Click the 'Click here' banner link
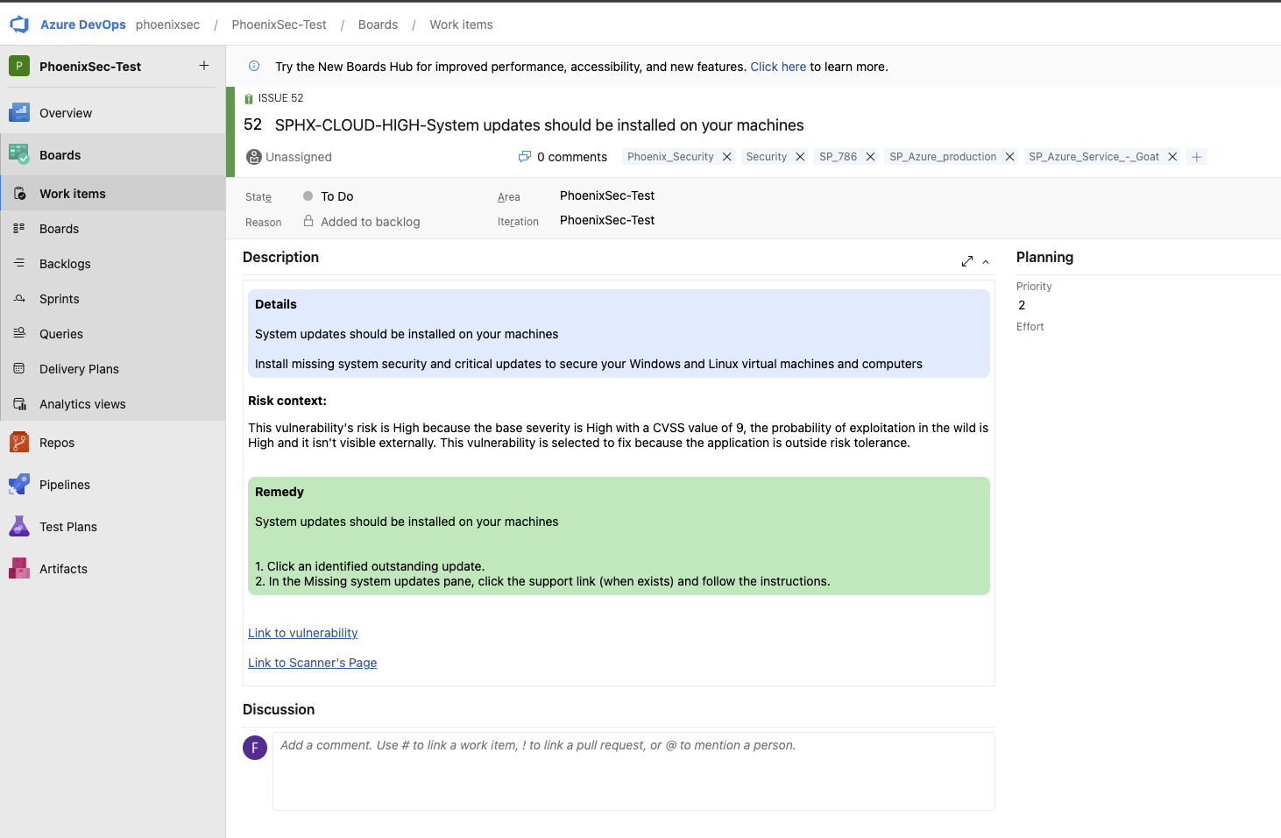Screen dimensions: 1281x838 tap(778, 67)
